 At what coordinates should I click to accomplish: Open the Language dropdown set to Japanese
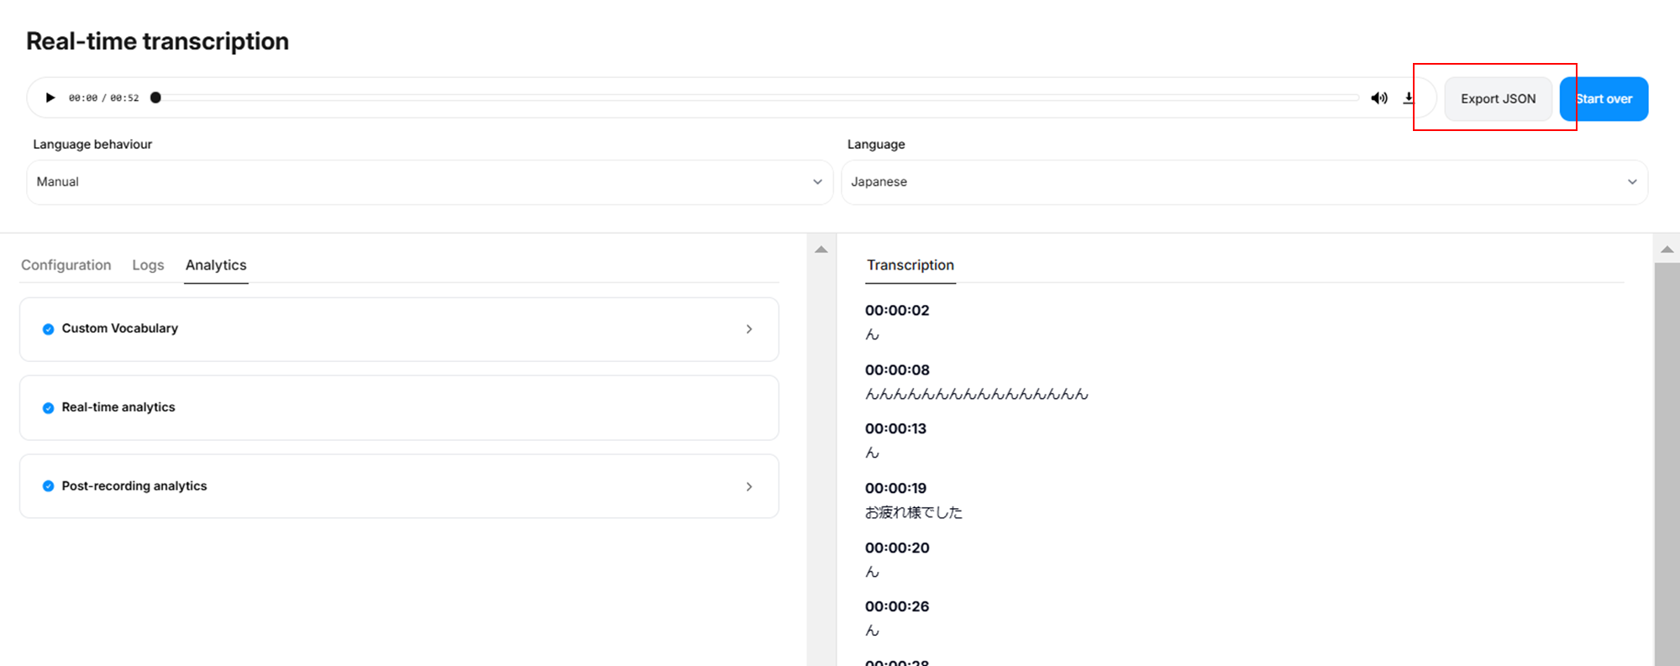[1244, 182]
